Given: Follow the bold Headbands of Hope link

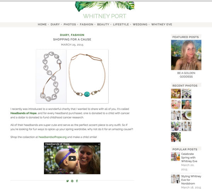Looking at the screenshot, I should pos(23,113).
